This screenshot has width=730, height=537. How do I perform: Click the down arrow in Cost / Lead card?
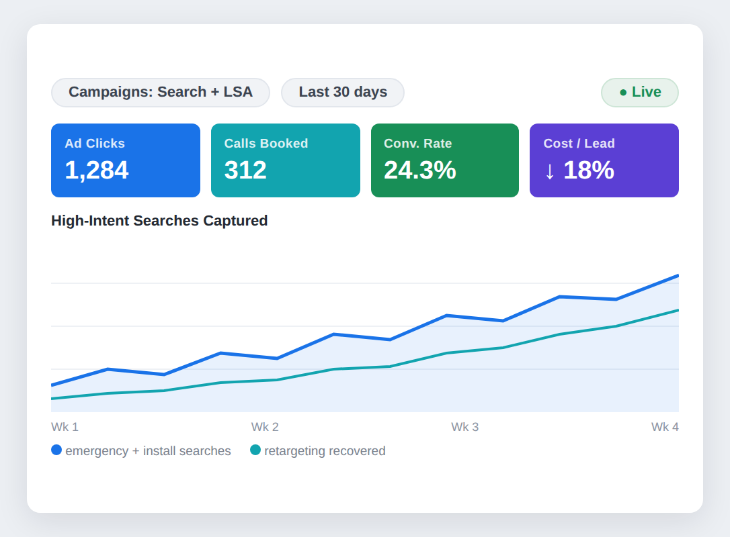coord(550,171)
